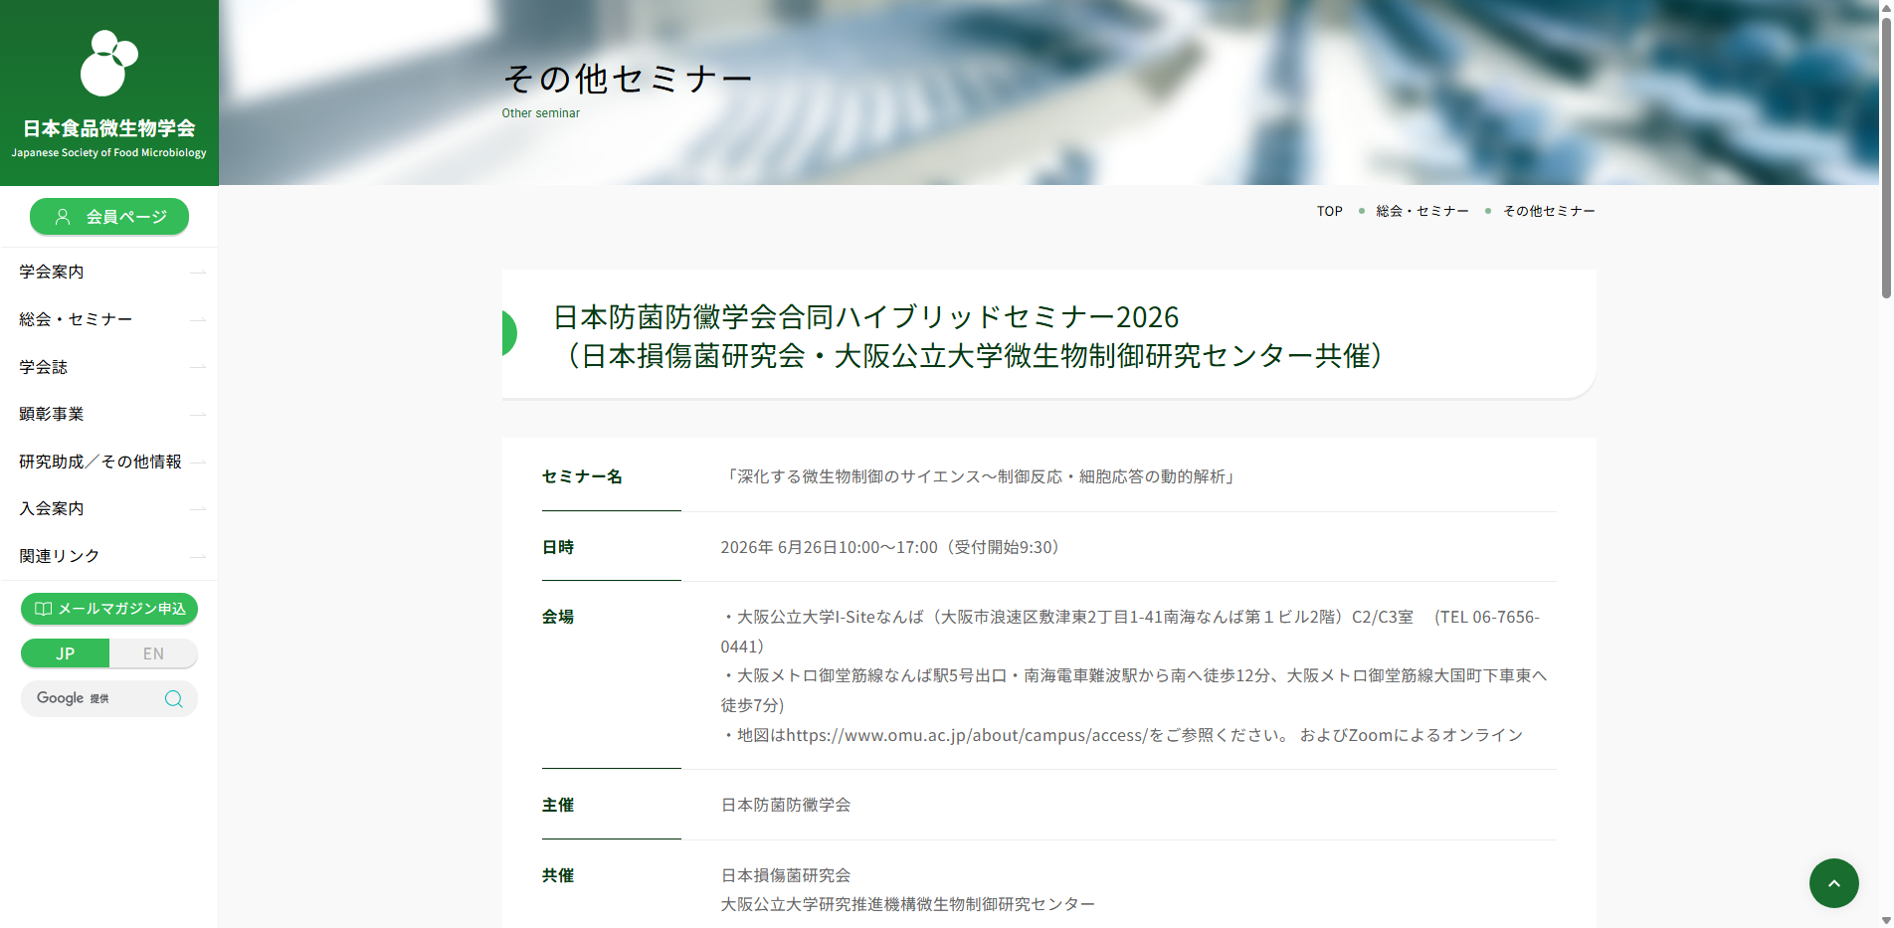Open the 顕彰事業 menu item
This screenshot has height=928, width=1894.
pos(52,414)
